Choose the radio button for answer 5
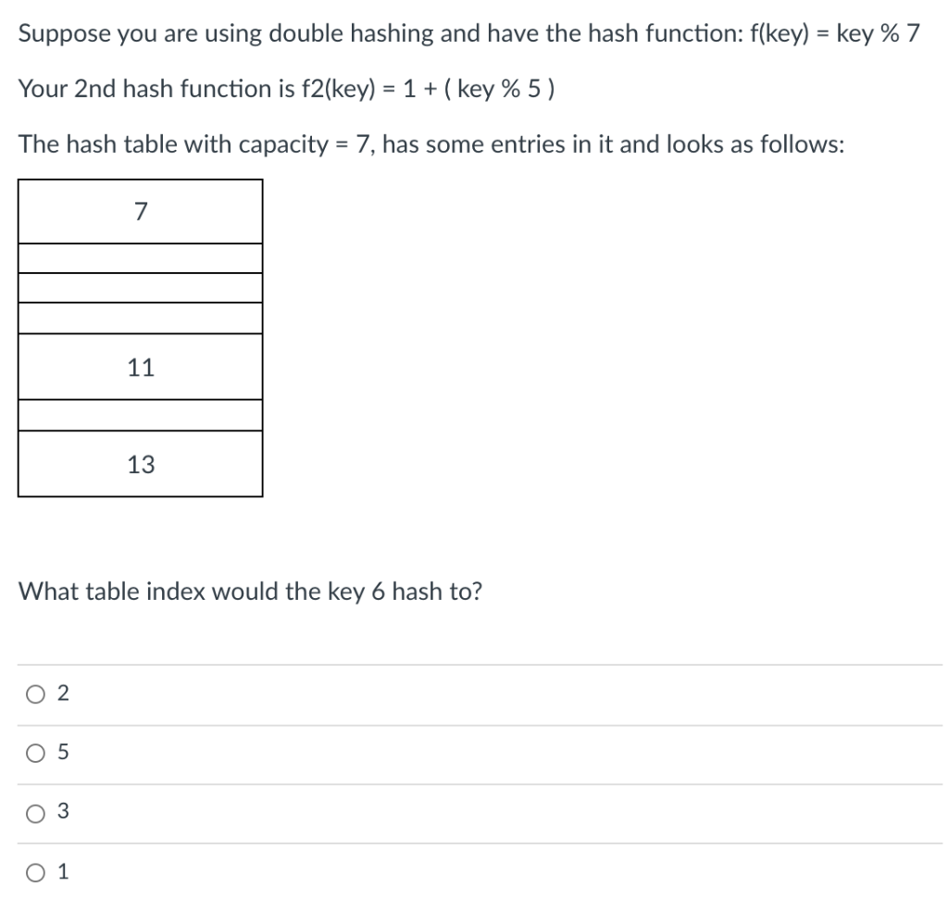This screenshot has height=924, width=948. coord(35,754)
